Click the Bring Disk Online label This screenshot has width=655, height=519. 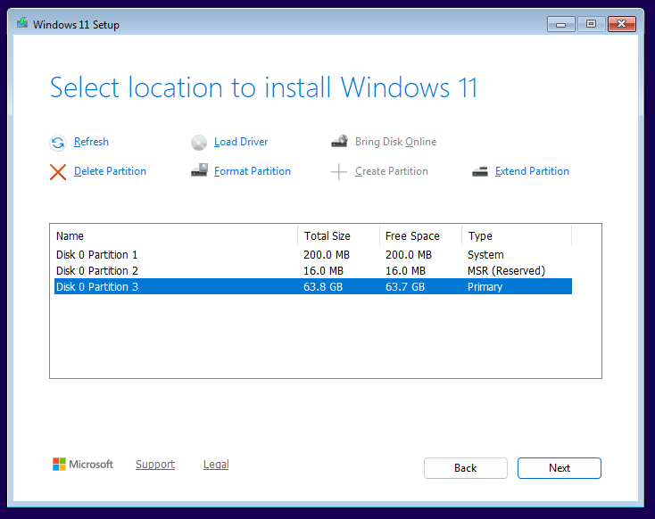point(396,142)
